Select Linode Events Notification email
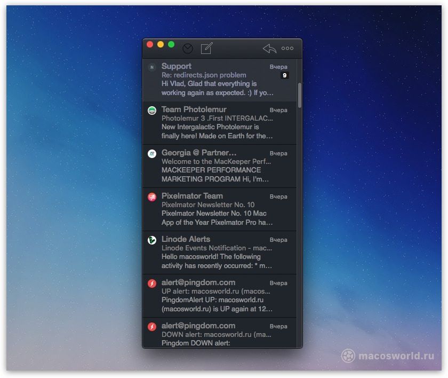The width and height of the screenshot is (448, 378). pos(219,253)
